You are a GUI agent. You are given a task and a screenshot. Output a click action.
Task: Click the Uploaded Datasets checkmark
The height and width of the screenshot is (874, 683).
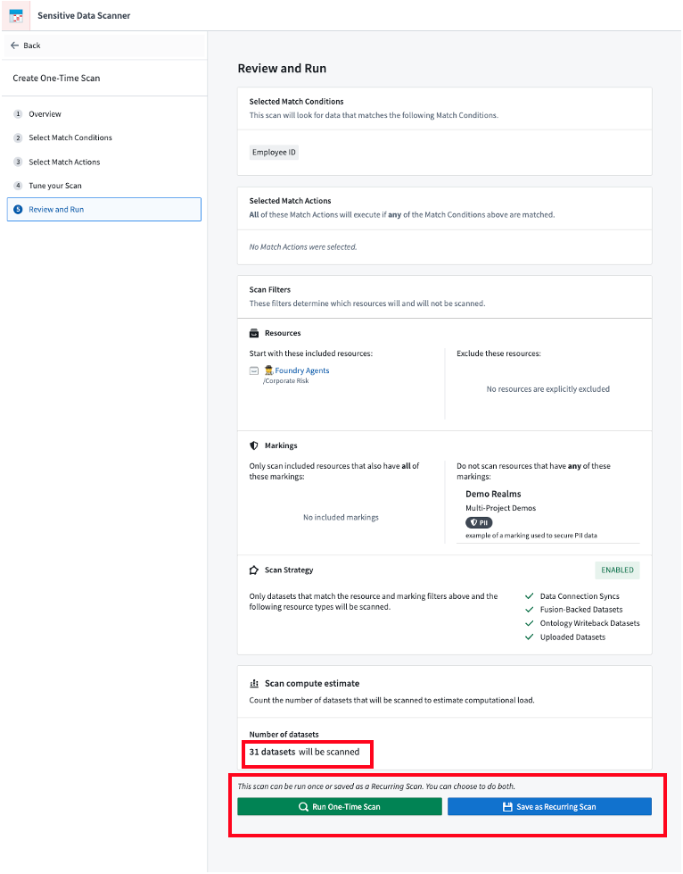coord(530,637)
